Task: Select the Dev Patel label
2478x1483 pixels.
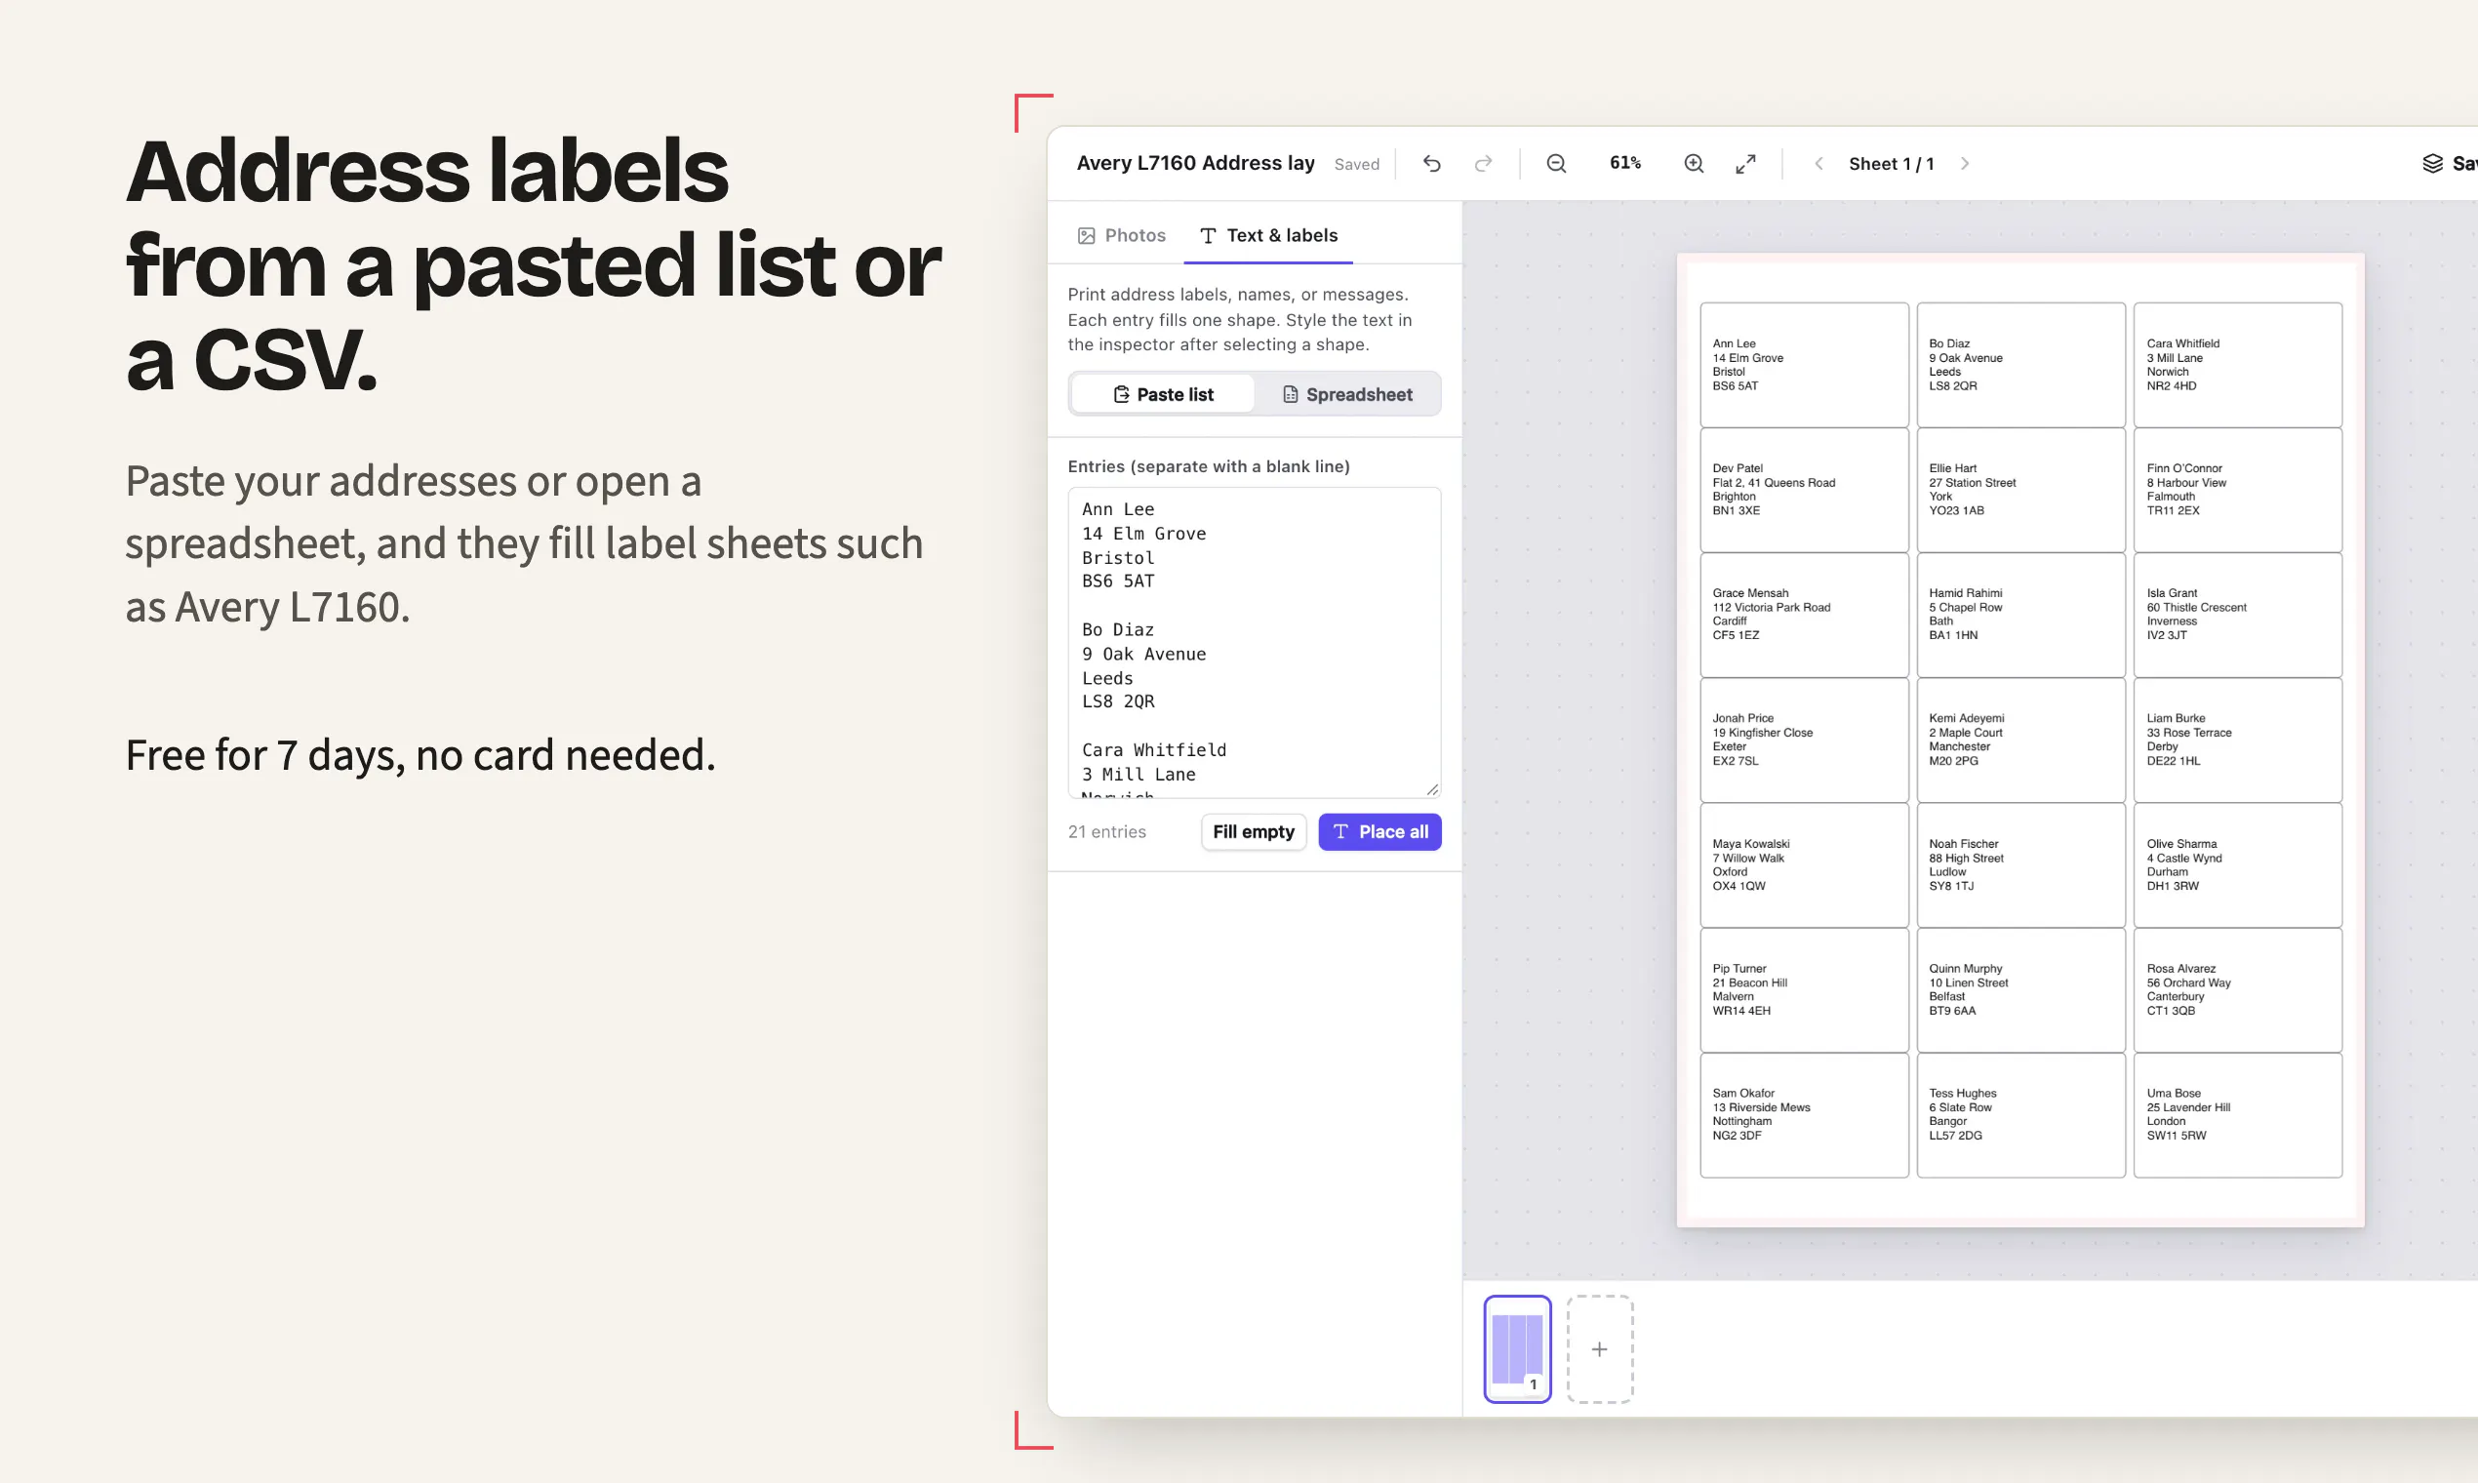Action: (x=1804, y=490)
